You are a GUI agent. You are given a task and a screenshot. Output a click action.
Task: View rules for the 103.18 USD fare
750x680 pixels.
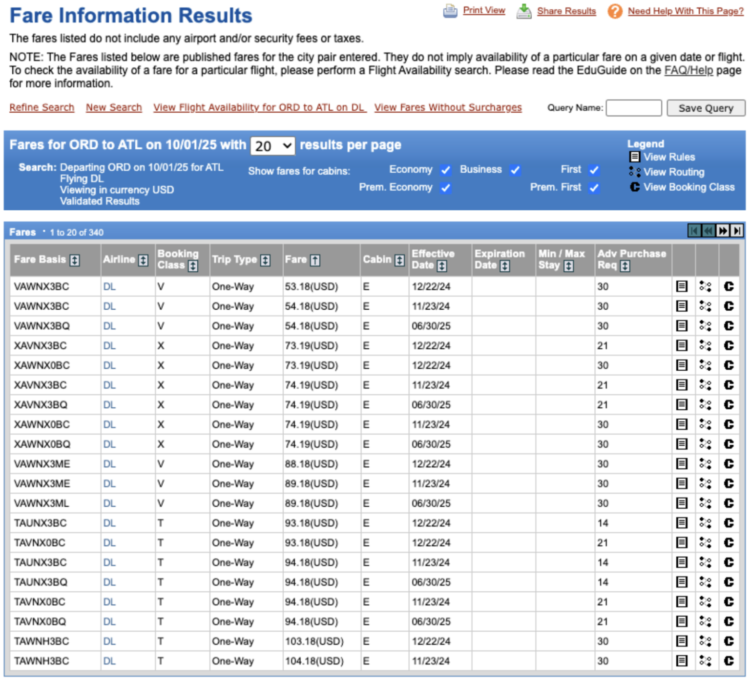tap(682, 641)
